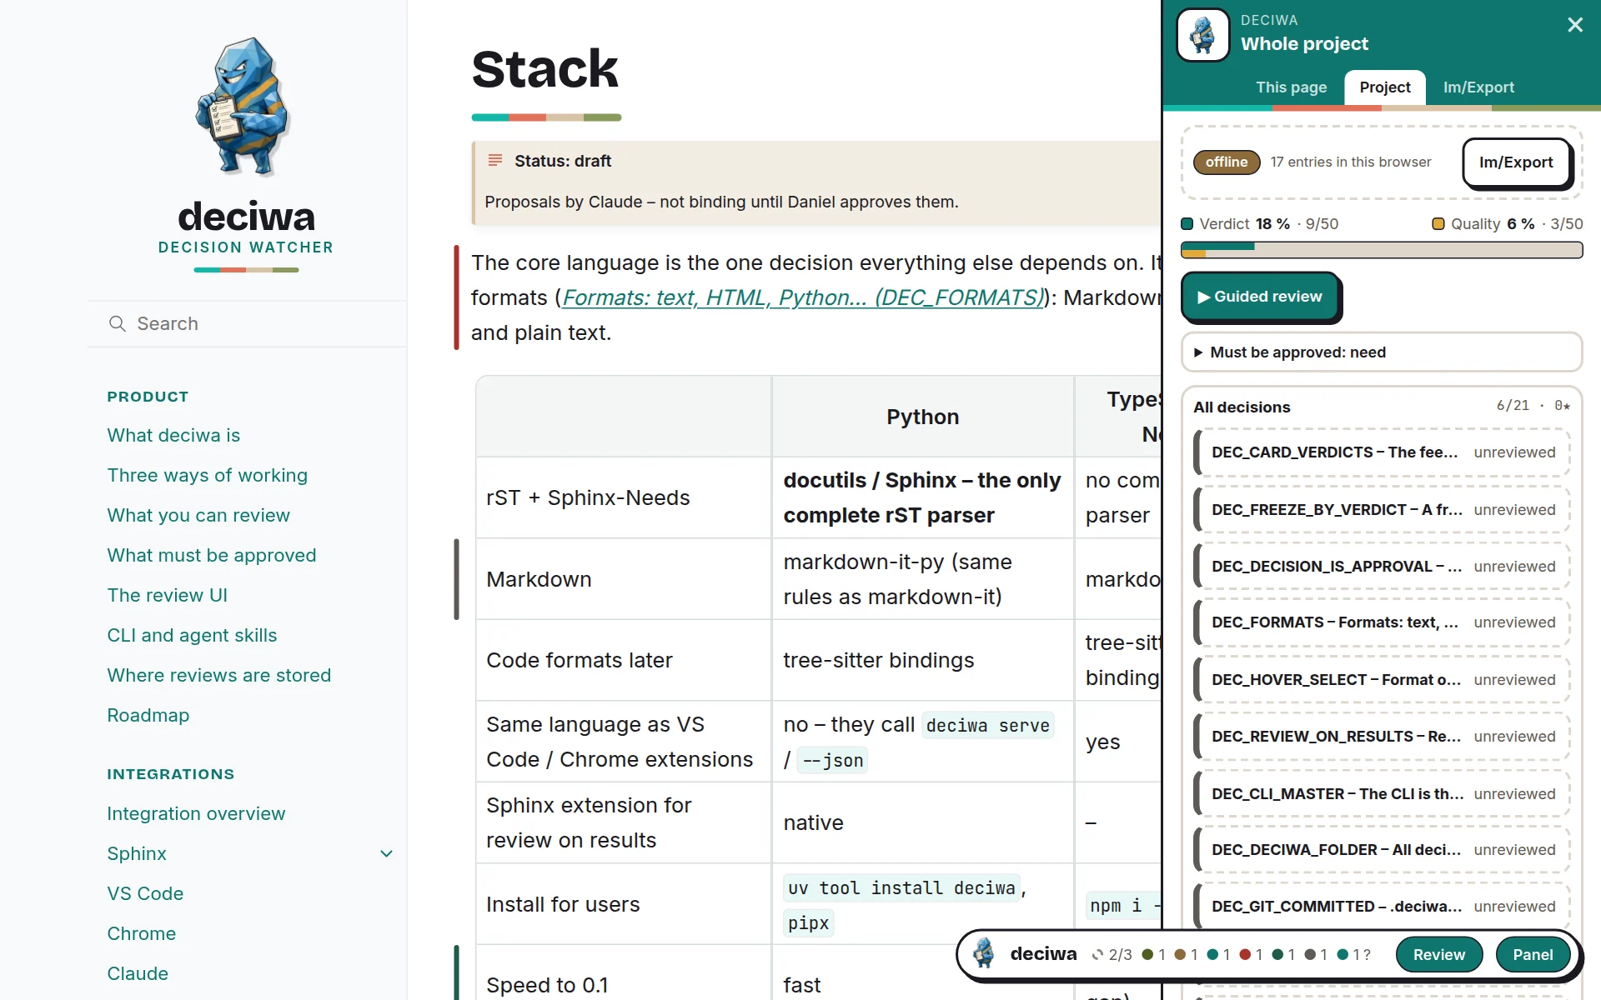The image size is (1601, 1000).
Task: Click the Status draft note icon
Action: pyautogui.click(x=495, y=160)
